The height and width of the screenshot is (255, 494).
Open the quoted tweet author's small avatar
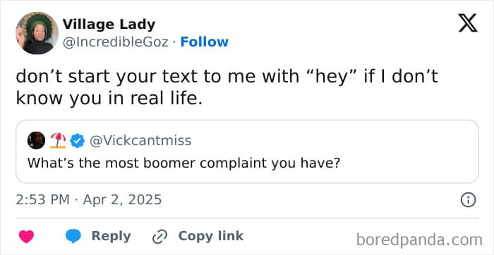click(x=36, y=140)
